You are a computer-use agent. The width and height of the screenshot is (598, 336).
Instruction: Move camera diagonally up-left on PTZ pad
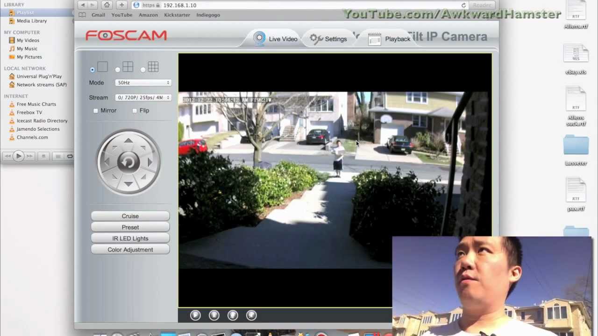[114, 147]
